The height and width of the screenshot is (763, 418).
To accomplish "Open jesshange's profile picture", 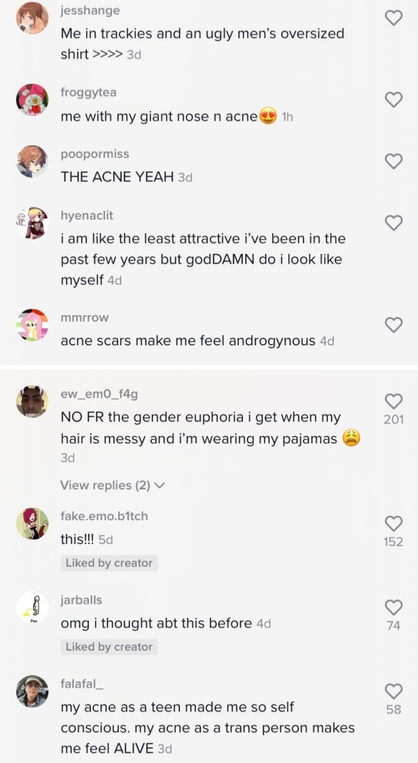I will 32,18.
